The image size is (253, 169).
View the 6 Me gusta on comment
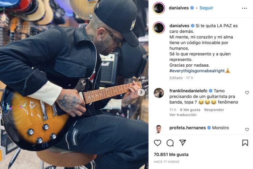click(190, 110)
